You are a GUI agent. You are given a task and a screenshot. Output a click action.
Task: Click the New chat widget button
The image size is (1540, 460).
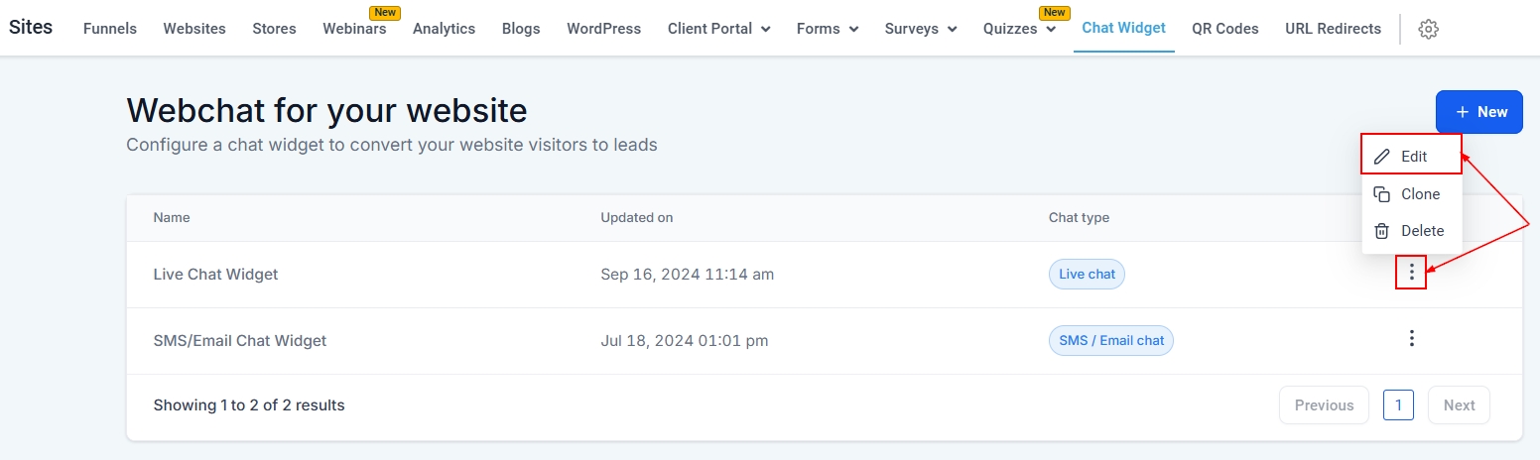coord(1478,112)
